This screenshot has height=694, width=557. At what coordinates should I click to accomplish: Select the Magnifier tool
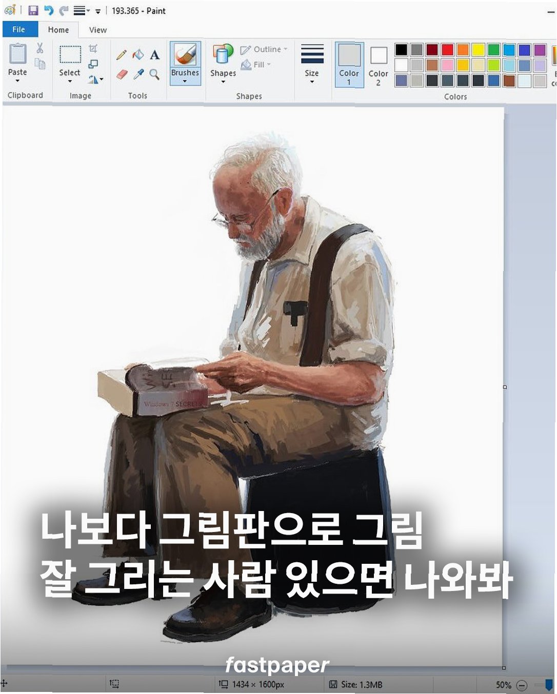coord(154,75)
